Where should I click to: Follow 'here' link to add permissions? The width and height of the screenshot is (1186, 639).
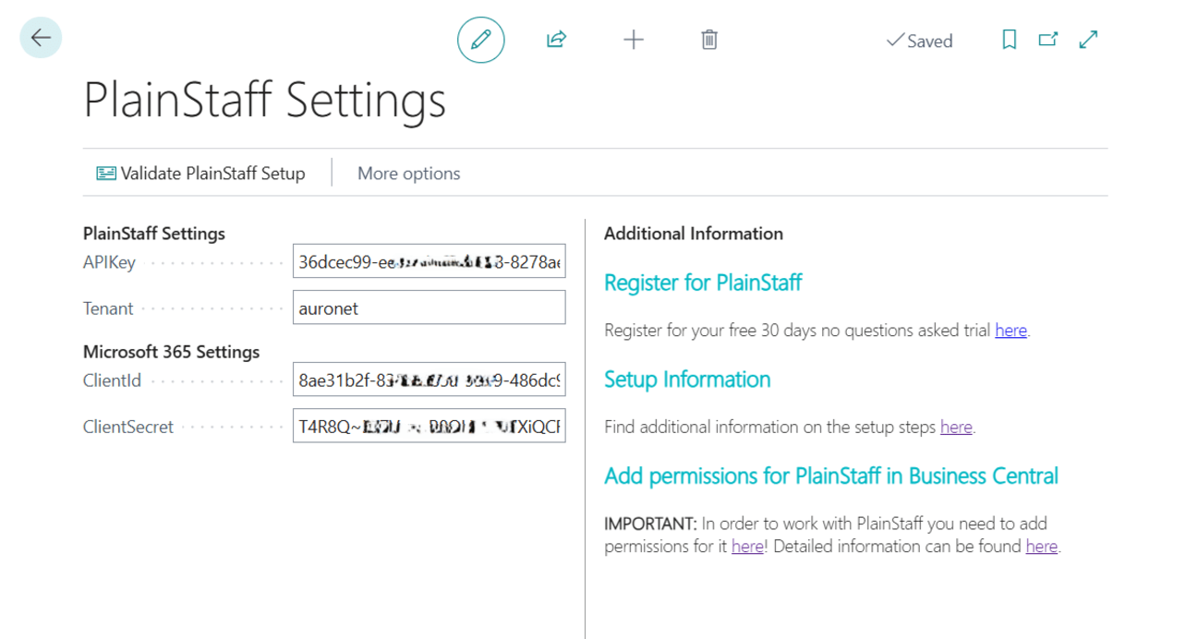click(x=747, y=547)
